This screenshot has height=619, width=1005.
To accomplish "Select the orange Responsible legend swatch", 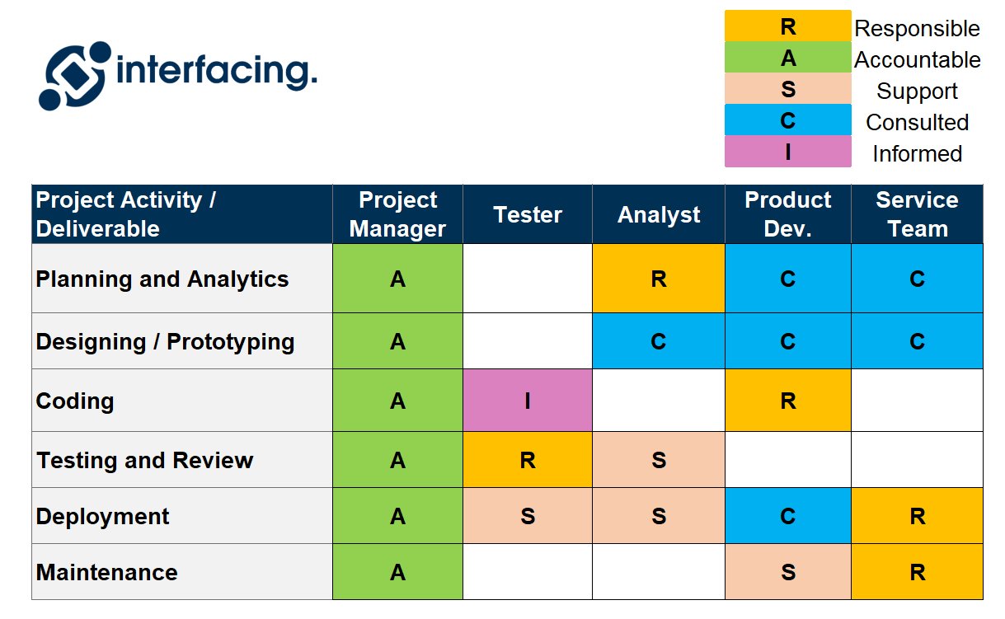I will (x=787, y=26).
